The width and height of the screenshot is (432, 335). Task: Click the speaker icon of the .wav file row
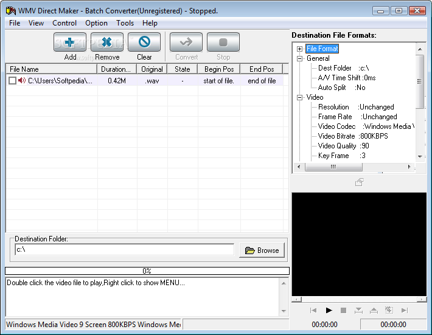(x=22, y=80)
